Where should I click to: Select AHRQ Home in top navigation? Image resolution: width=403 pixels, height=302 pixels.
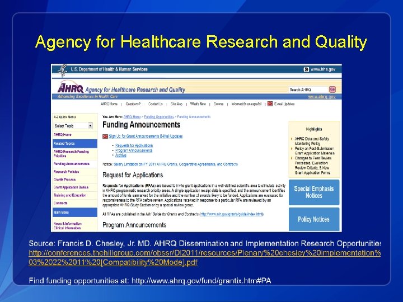pyautogui.click(x=109, y=104)
